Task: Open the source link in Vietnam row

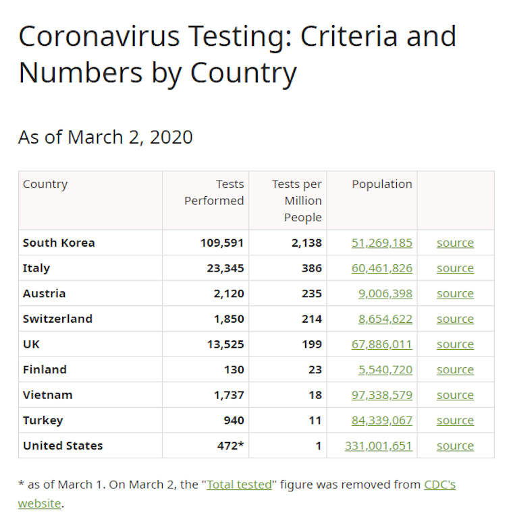Action: [x=455, y=395]
